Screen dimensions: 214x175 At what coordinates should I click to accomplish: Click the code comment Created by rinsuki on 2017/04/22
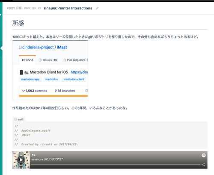(x=46, y=144)
